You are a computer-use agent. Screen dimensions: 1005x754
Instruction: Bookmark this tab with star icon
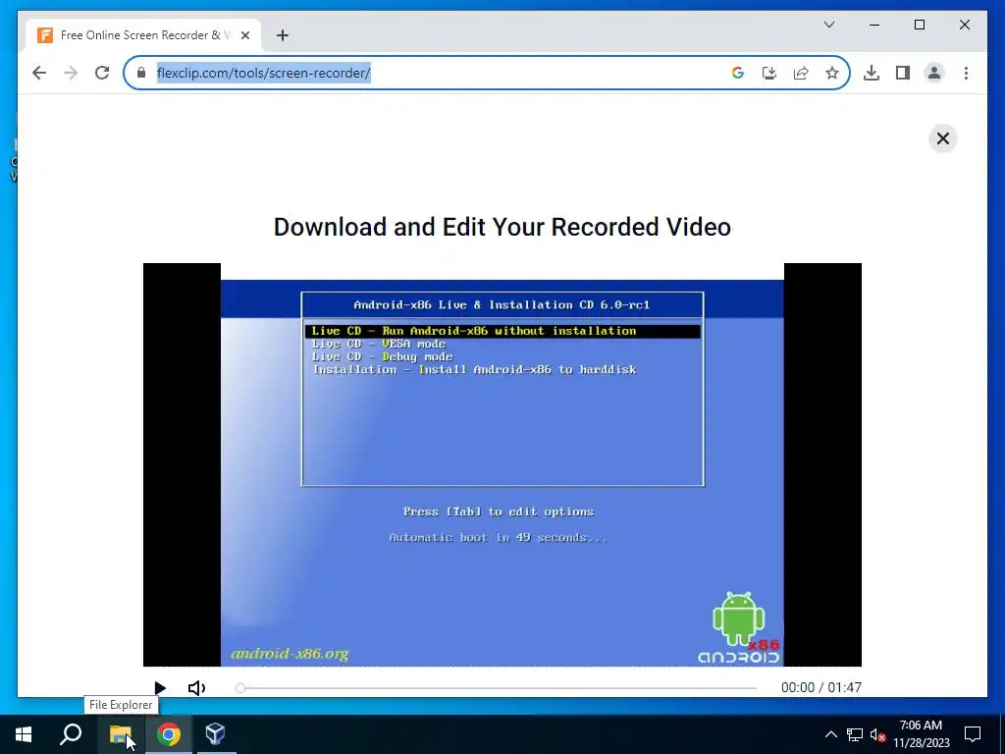[832, 73]
